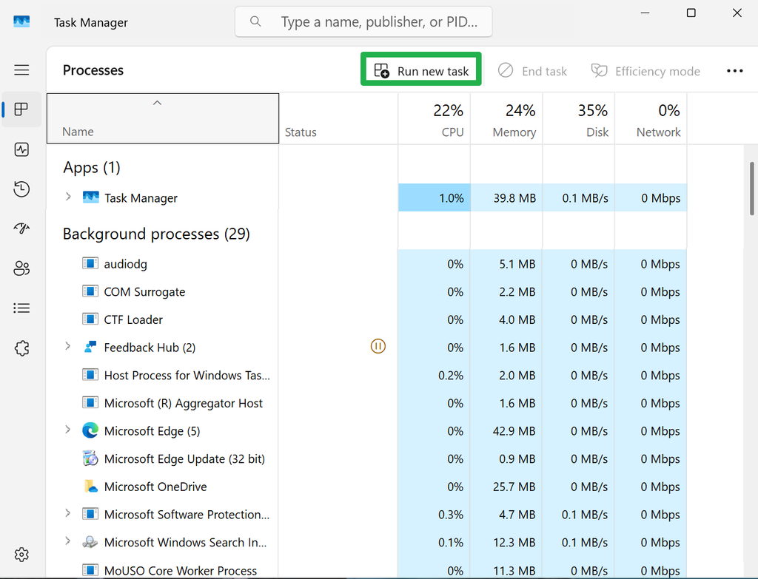The width and height of the screenshot is (758, 579).
Task: View the App history page
Action: pos(21,189)
